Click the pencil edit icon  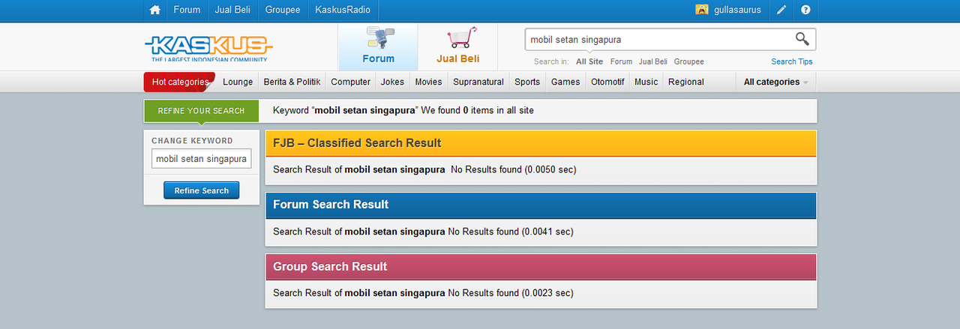pos(781,10)
